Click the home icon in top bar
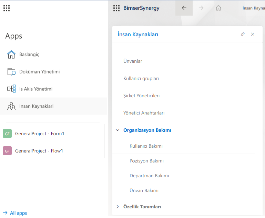 point(218,8)
